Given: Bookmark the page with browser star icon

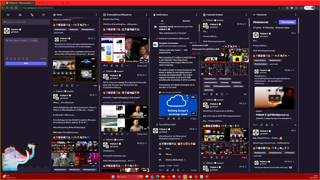Looking at the screenshot, I should 283,7.
